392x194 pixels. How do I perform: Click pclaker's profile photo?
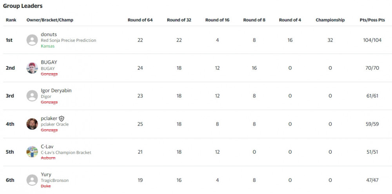[32, 124]
